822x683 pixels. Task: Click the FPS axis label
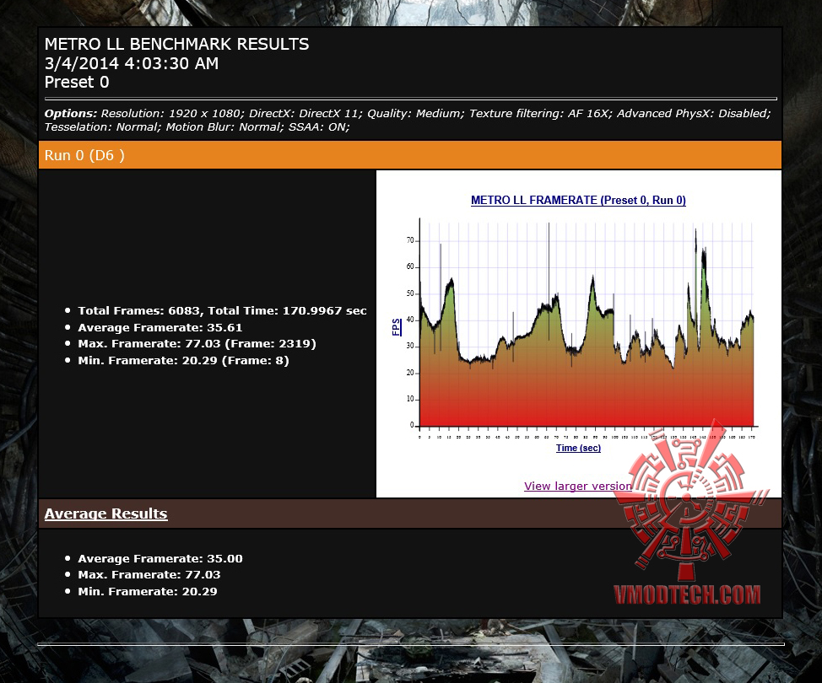(x=397, y=327)
